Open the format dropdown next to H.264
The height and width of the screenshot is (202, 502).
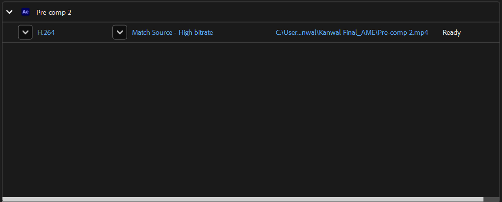[x=26, y=33]
